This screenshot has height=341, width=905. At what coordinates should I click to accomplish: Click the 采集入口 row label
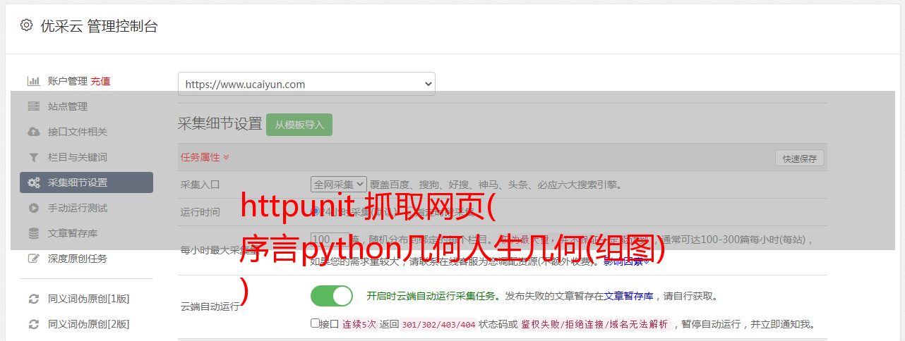(x=200, y=185)
